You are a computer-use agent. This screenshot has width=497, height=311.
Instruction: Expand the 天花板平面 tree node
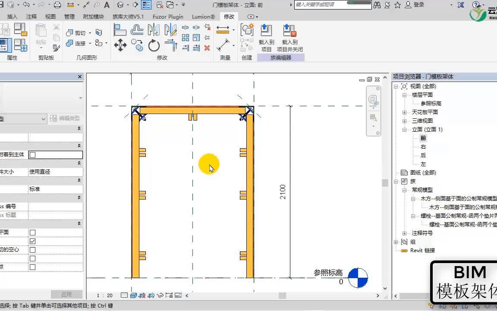[404, 112]
